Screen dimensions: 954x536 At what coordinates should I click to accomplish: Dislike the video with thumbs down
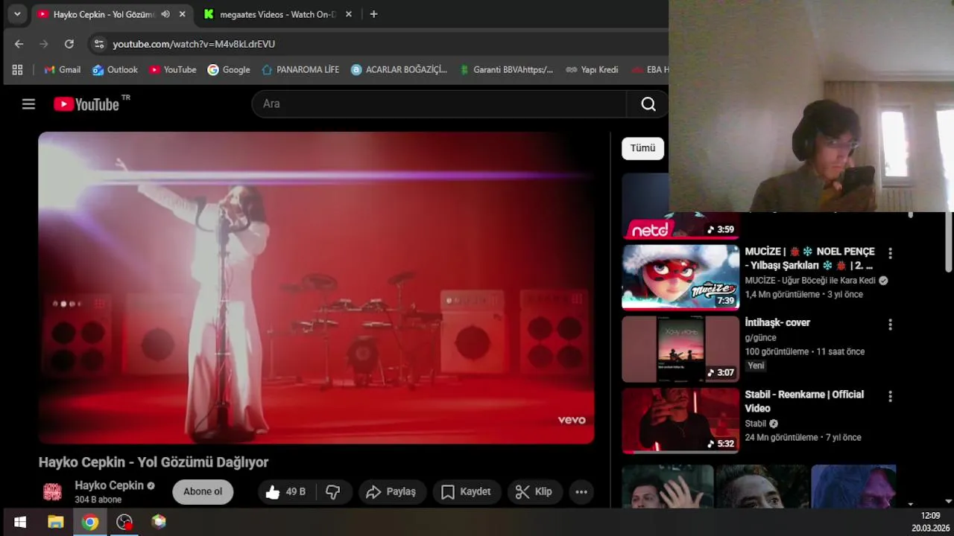tap(333, 491)
